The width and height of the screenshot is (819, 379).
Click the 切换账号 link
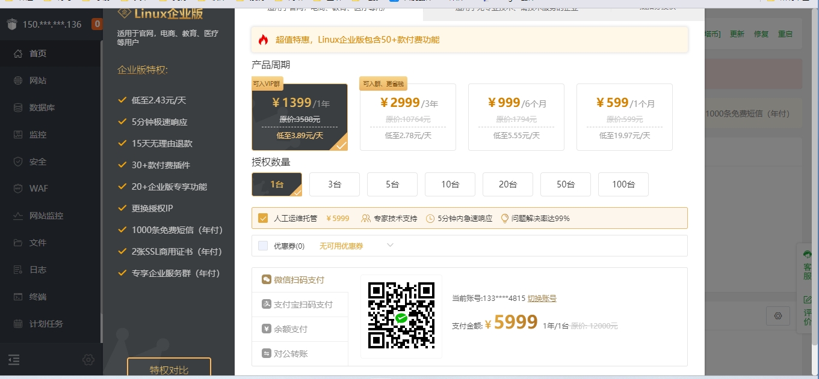point(542,299)
